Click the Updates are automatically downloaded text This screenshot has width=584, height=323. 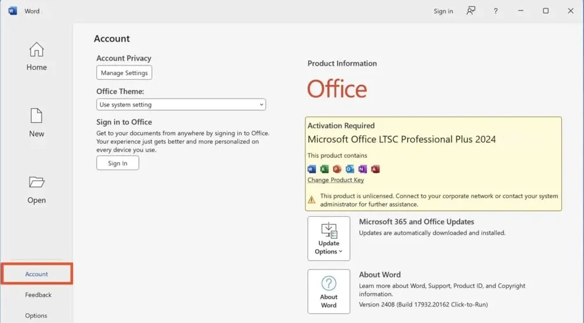432,233
